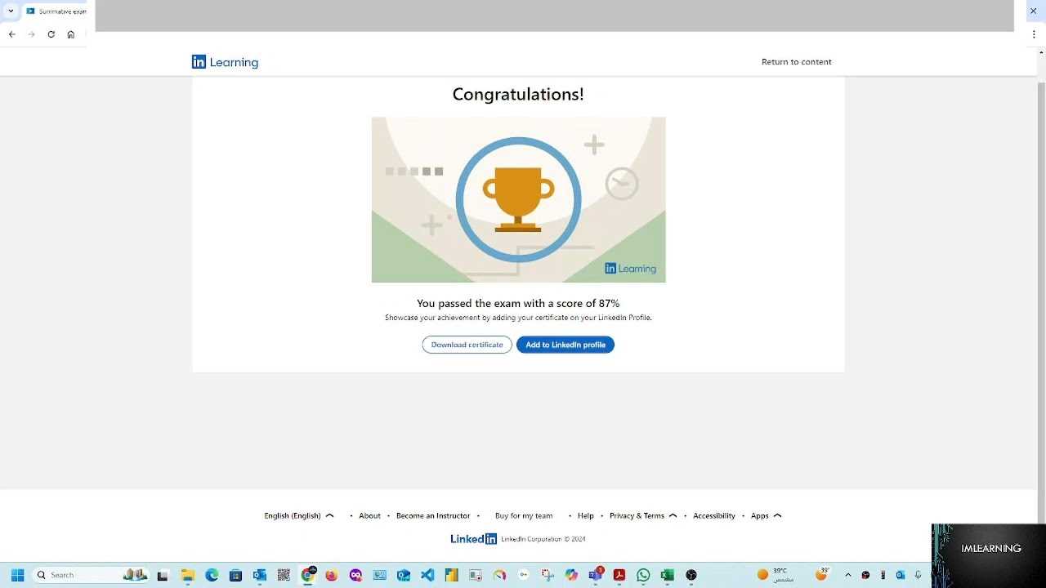Switch to Google Chrome in the taskbar
Viewport: 1046px width, 588px height.
pos(308,575)
